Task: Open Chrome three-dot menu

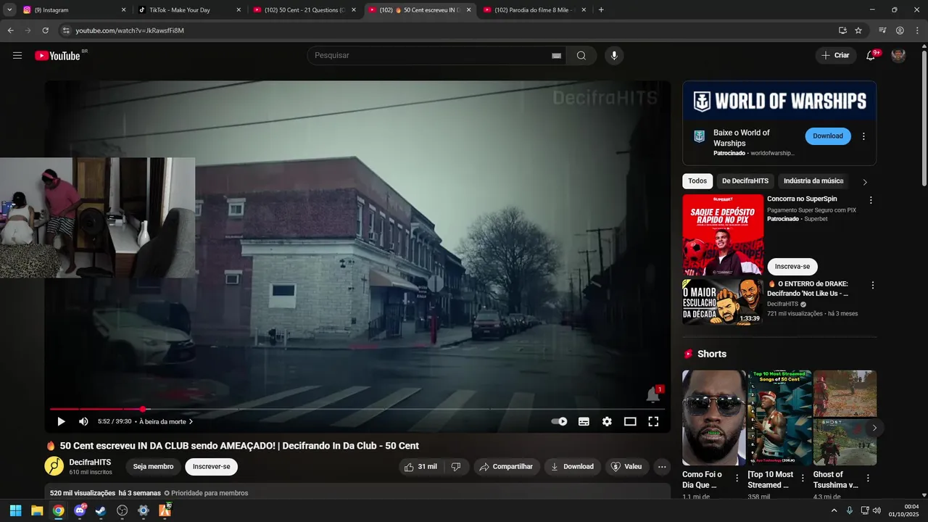Action: coord(917,30)
